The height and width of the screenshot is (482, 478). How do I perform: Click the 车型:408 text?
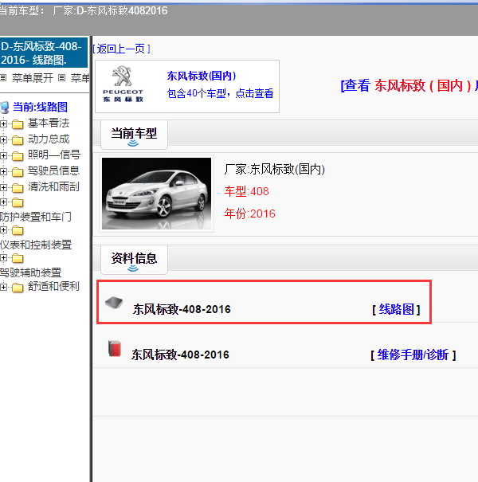coord(246,191)
